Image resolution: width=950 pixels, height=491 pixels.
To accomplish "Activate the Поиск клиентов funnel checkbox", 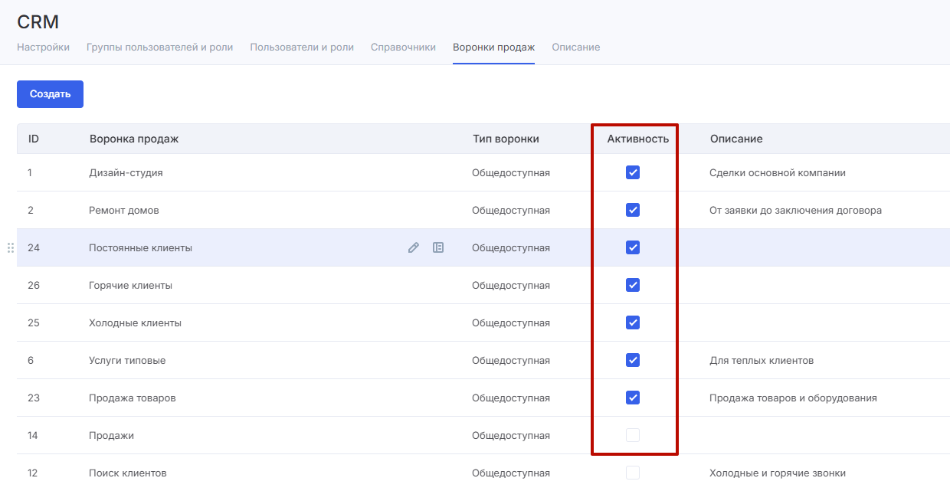I will (x=633, y=473).
